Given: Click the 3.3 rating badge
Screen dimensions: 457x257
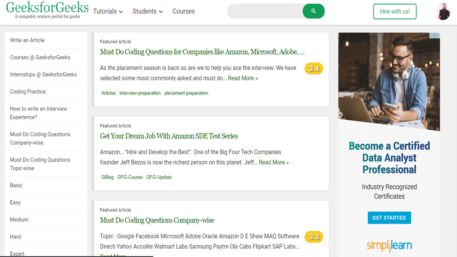Looking at the screenshot, I should click(314, 237).
